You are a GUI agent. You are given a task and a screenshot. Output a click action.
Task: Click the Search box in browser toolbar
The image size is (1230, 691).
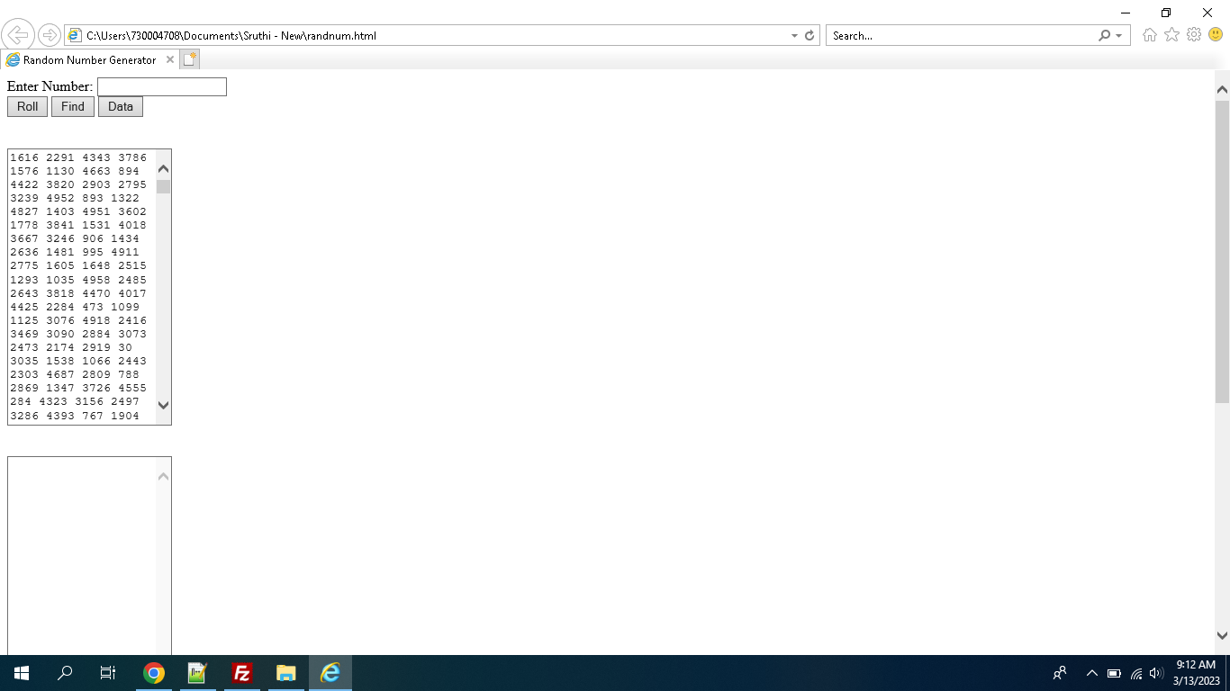[x=960, y=36]
